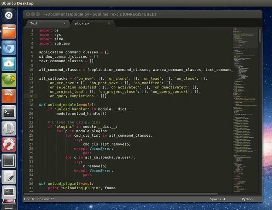Click 'application_command_classes' on line 6

[x=68, y=52]
